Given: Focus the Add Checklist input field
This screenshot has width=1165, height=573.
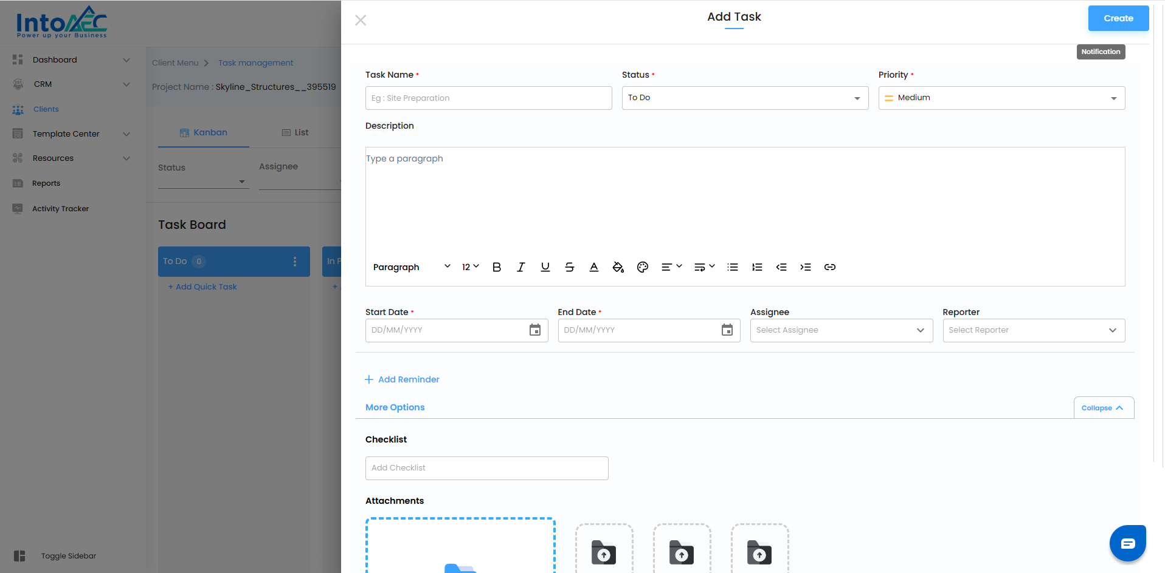Looking at the screenshot, I should coord(486,468).
